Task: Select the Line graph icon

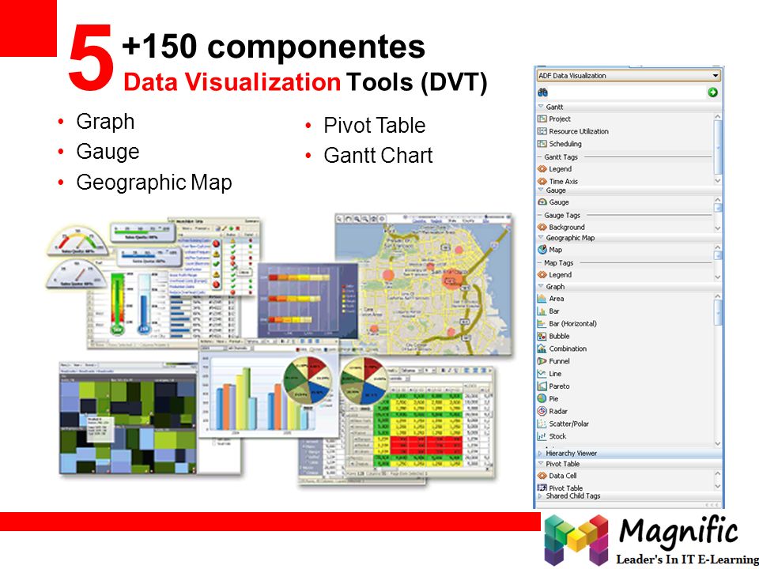Action: [x=542, y=374]
